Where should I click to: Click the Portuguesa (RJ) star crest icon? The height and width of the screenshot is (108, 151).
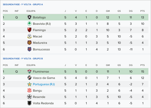click(29, 84)
